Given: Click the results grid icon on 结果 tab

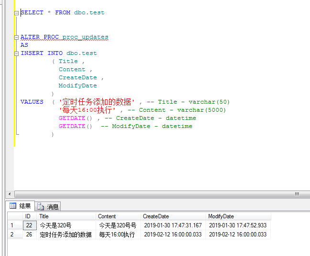Looking at the screenshot, I should pos(13,206).
